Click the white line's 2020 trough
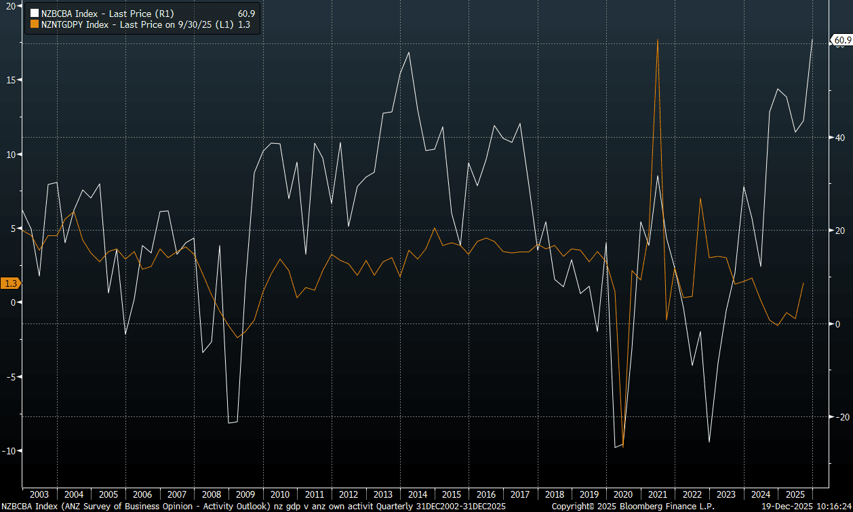The width and height of the screenshot is (853, 512). [x=616, y=447]
